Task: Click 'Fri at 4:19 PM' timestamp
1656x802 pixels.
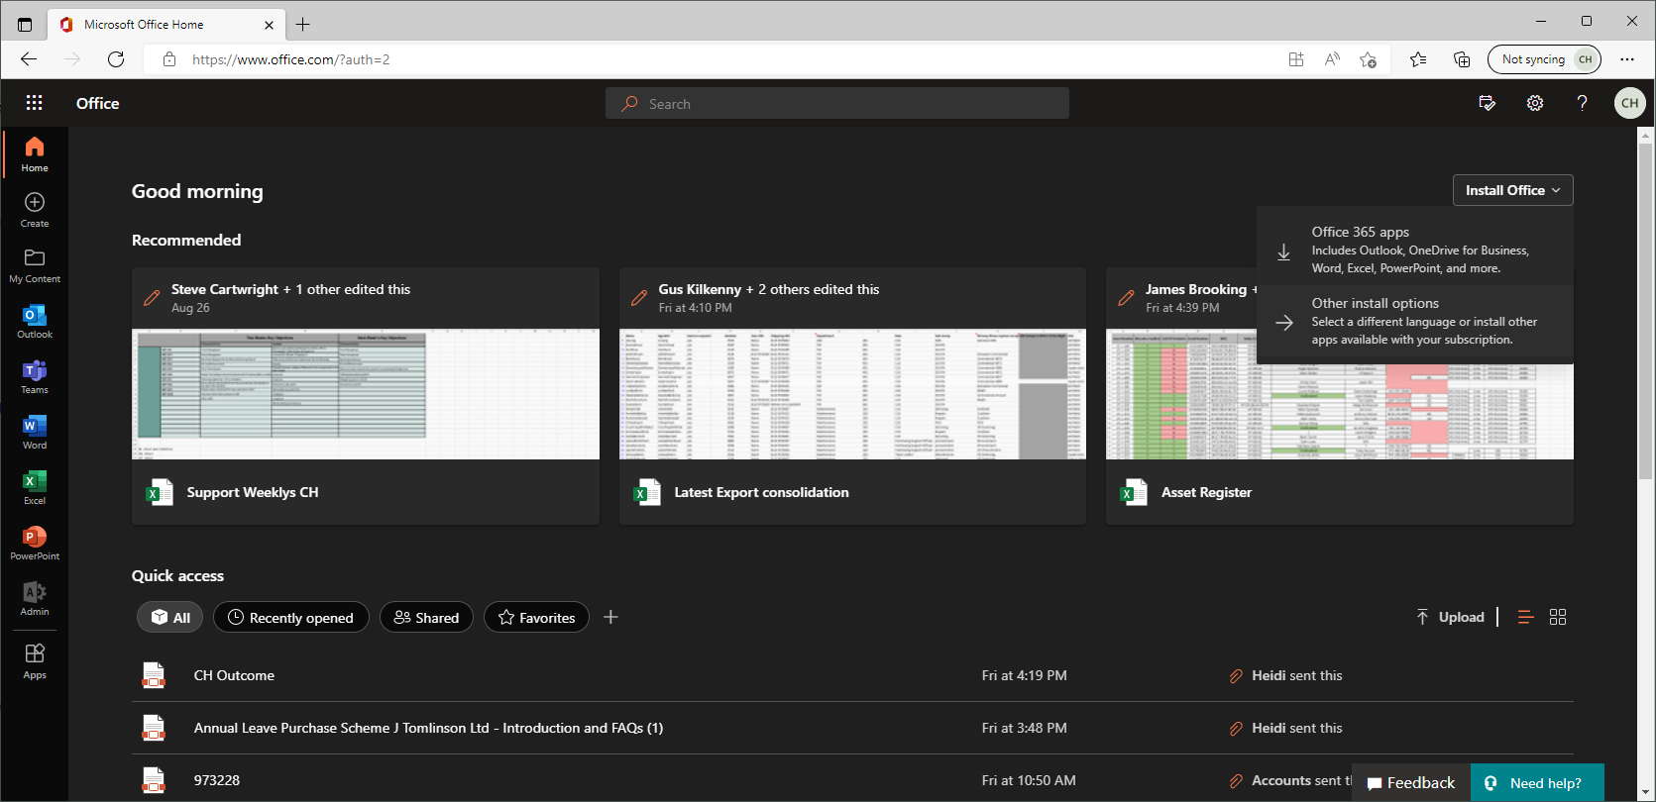Action: (1025, 675)
